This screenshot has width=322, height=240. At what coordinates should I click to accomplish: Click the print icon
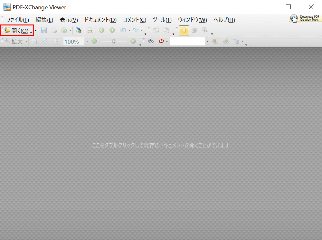point(54,30)
